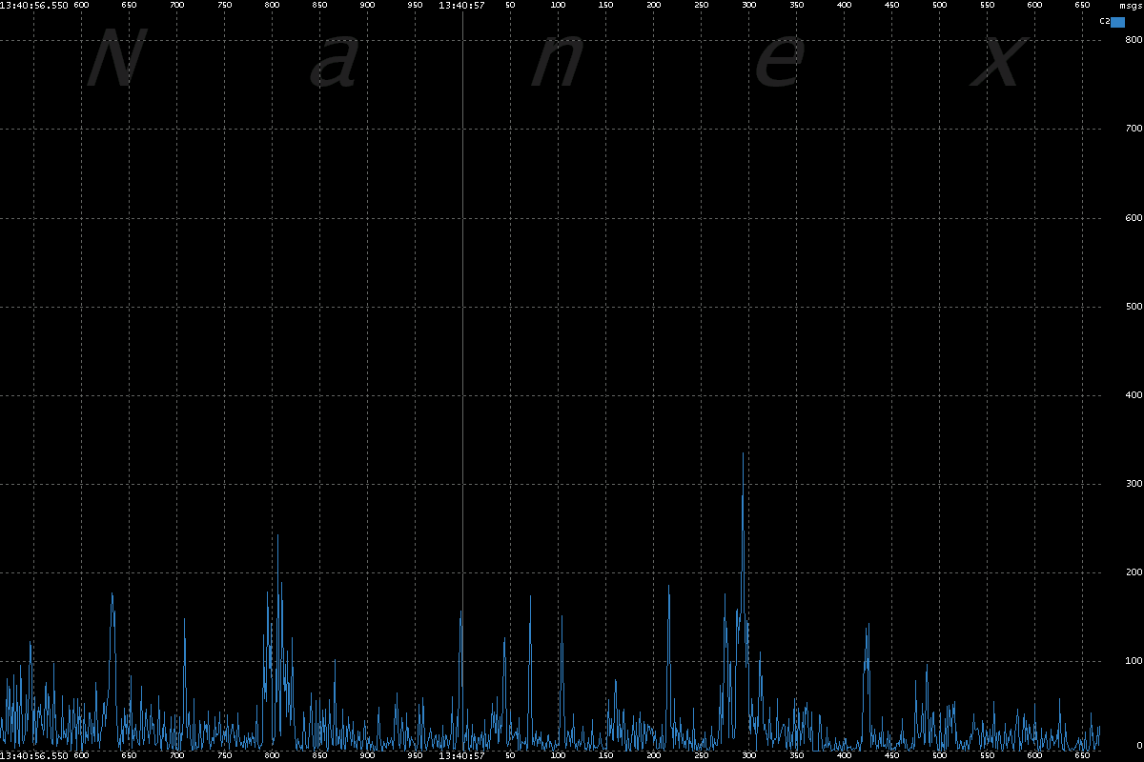
Task: Click the y-axis "500" msgs value
Action: tap(1134, 307)
